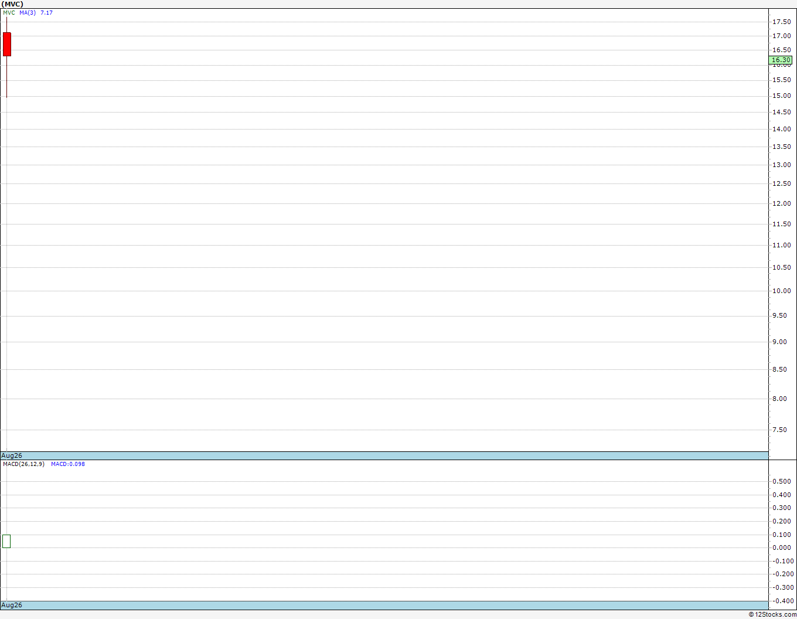Click the 12.00 price axis label
Screen dimensions: 797x619
(781, 203)
